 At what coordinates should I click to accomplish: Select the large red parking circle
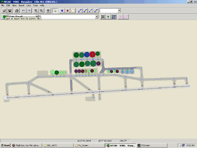[92, 54]
